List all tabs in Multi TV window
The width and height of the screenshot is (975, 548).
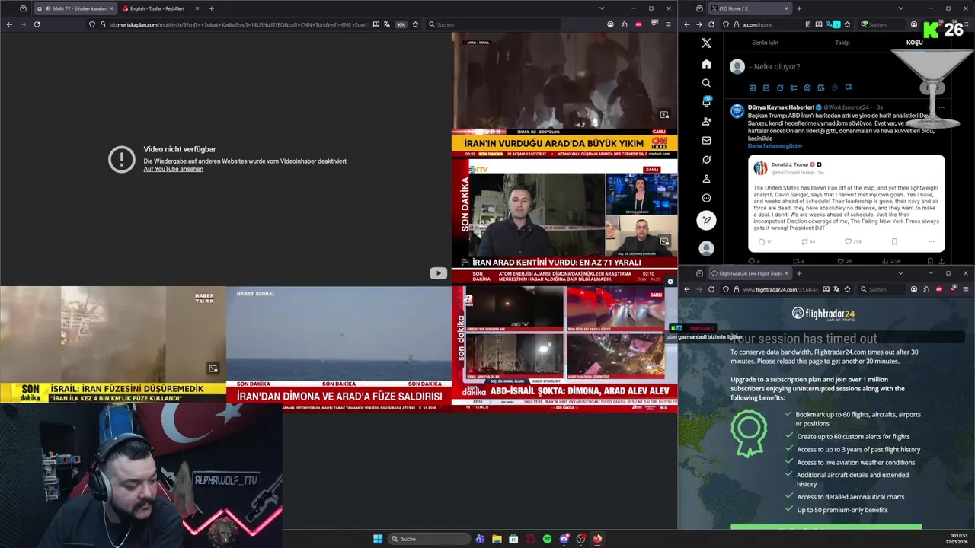(602, 8)
